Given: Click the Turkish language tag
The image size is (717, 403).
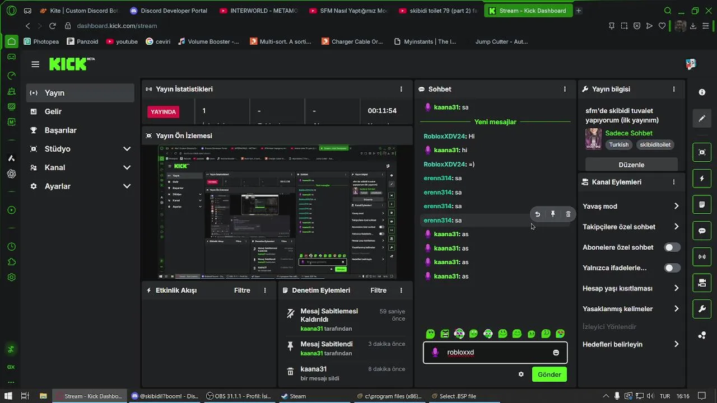Looking at the screenshot, I should (x=619, y=144).
